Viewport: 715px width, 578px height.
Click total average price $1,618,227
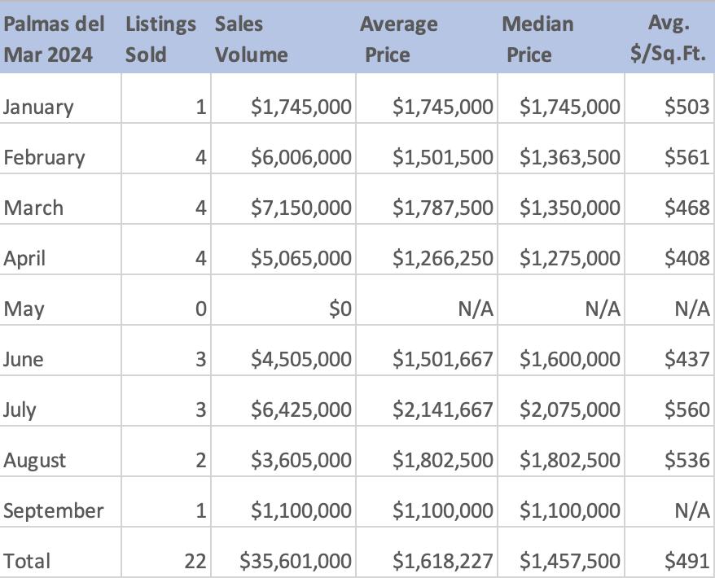pos(442,562)
